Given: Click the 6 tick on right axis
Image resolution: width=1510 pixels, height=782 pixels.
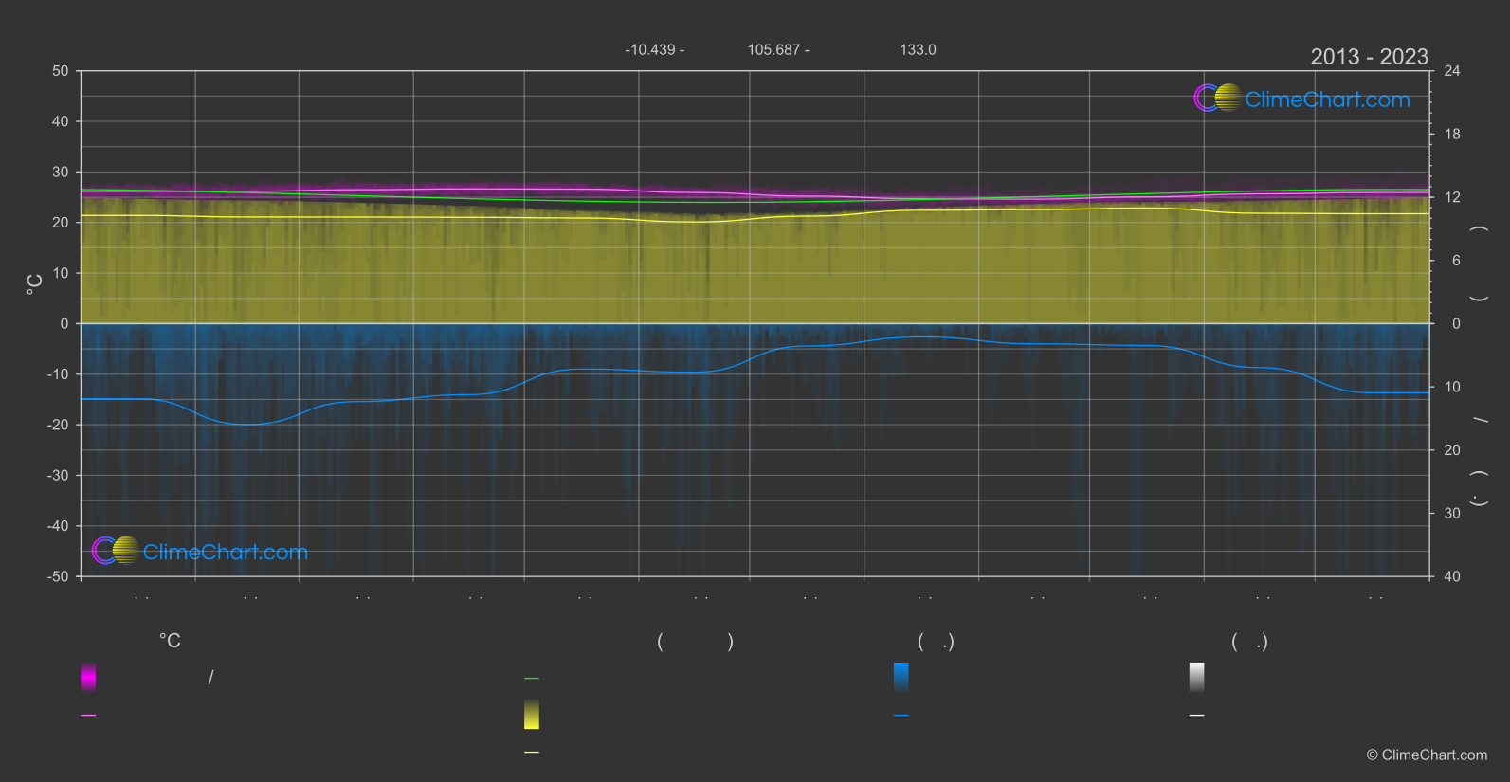Looking at the screenshot, I should tap(1456, 261).
